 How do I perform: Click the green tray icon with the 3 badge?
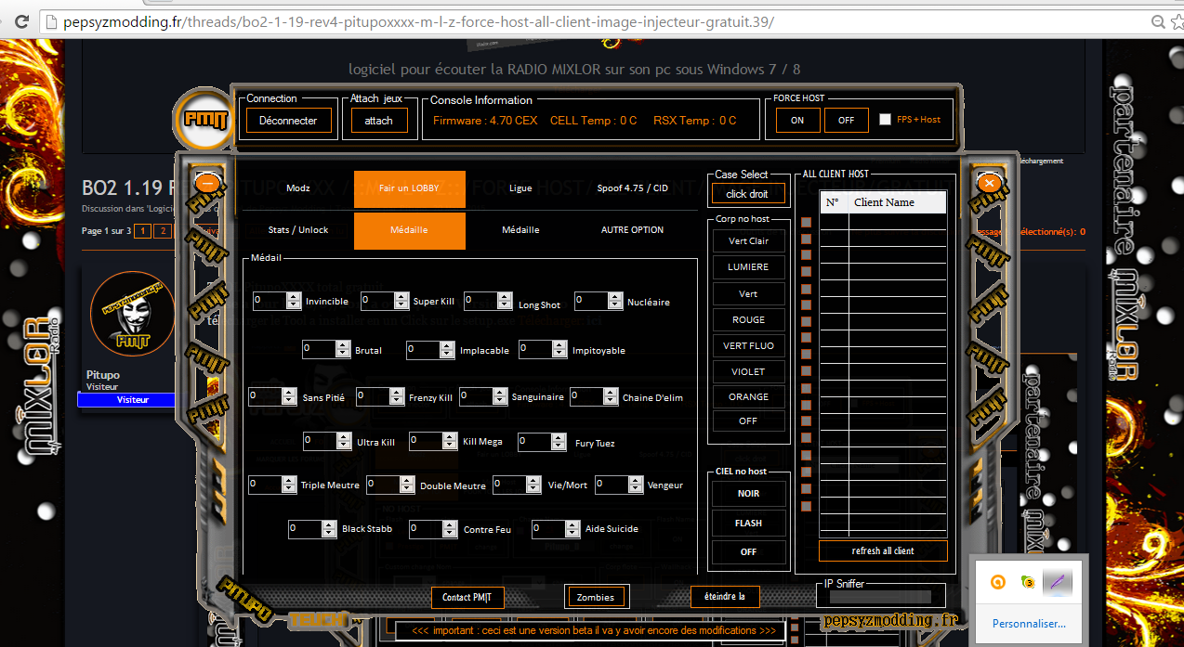pos(1028,582)
